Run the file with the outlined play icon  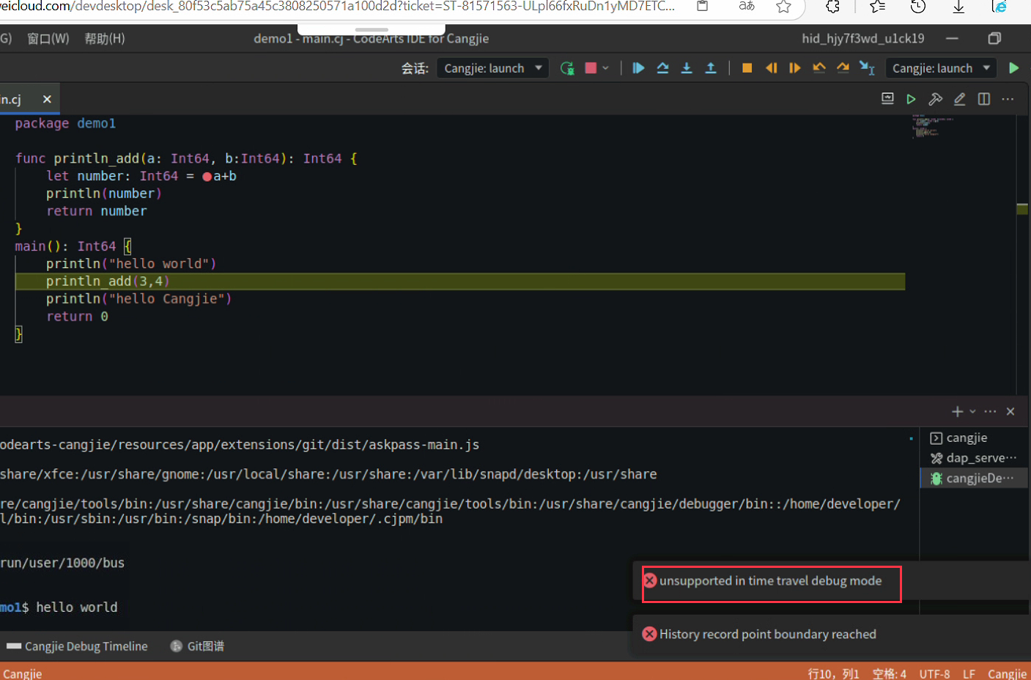911,99
